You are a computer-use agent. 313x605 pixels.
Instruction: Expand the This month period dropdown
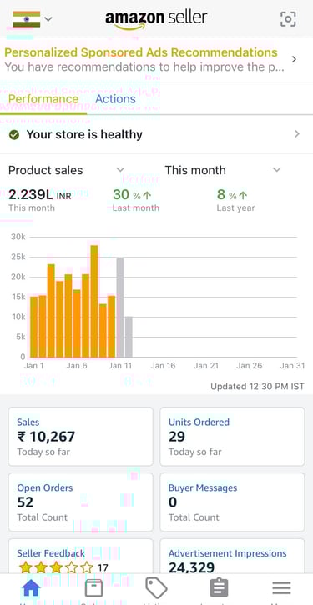click(x=223, y=170)
